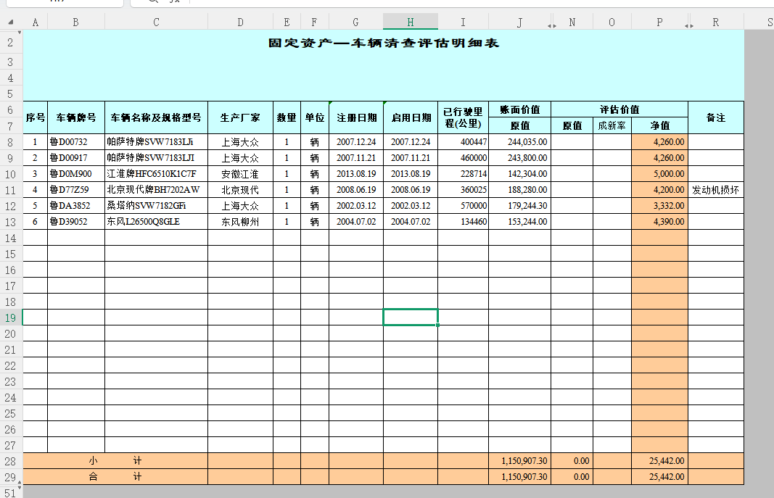Expand hidden rows between 29 and 51
The width and height of the screenshot is (774, 498).
(20, 485)
